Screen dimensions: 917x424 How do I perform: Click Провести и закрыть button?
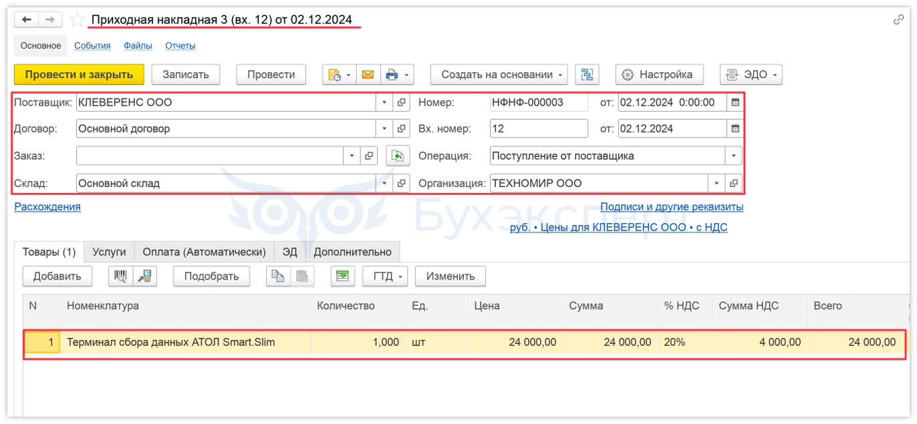coord(79,75)
